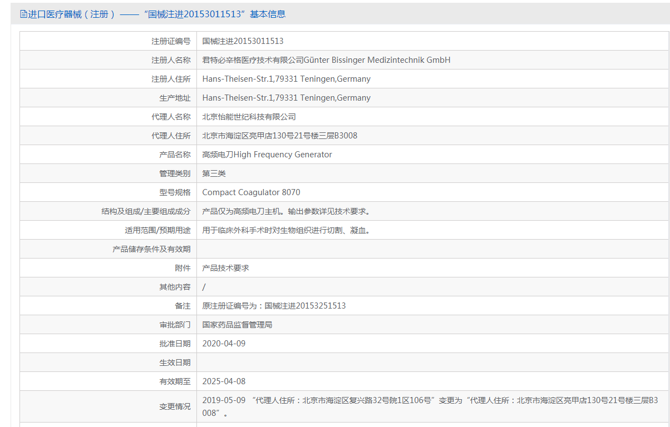Click the 备注 original registration number text
Screen dimensions: 670x427
click(274, 306)
